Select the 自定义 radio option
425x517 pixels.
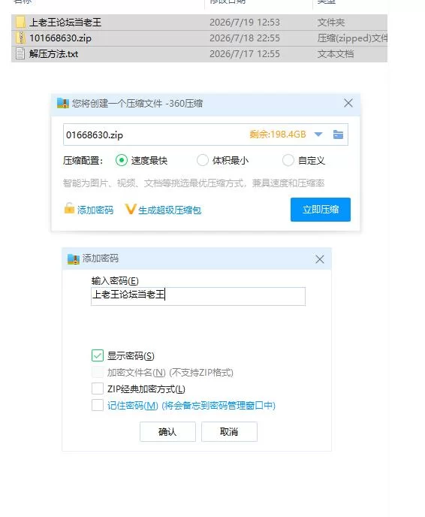pyautogui.click(x=288, y=160)
